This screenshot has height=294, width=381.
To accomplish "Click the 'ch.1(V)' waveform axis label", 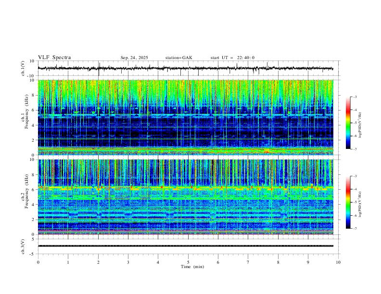I will (x=23, y=68).
